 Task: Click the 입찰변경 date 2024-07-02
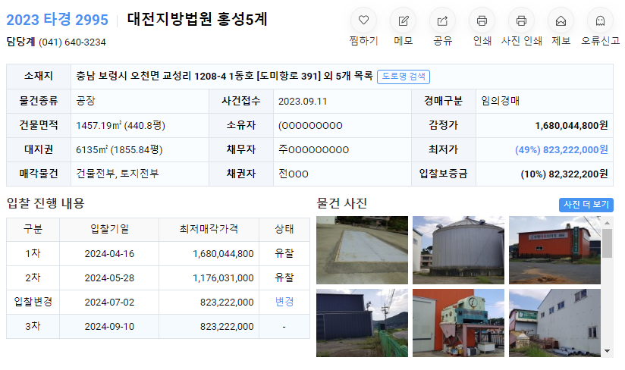pos(109,303)
